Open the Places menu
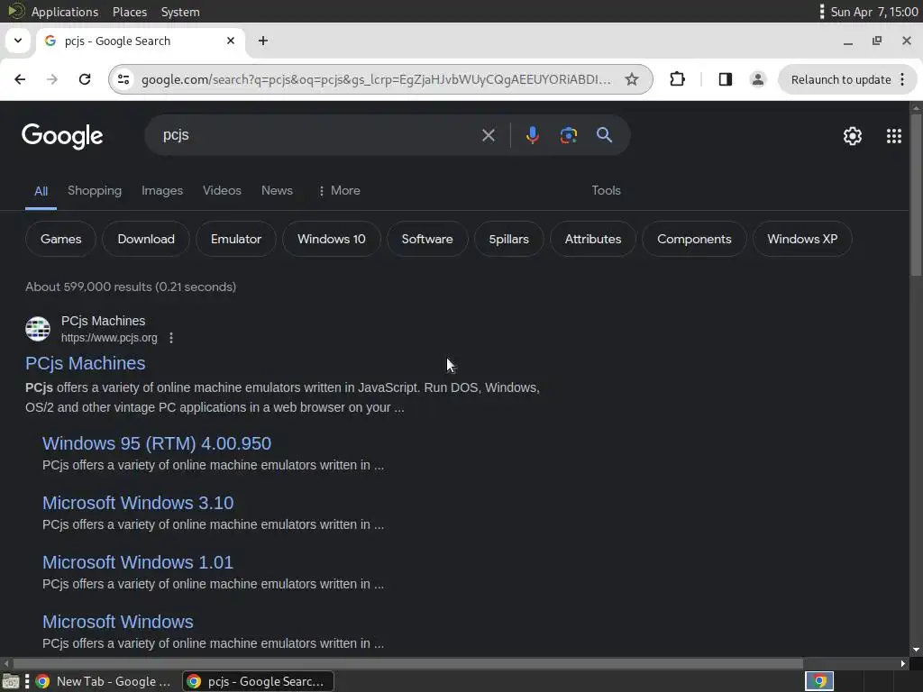 (x=130, y=12)
